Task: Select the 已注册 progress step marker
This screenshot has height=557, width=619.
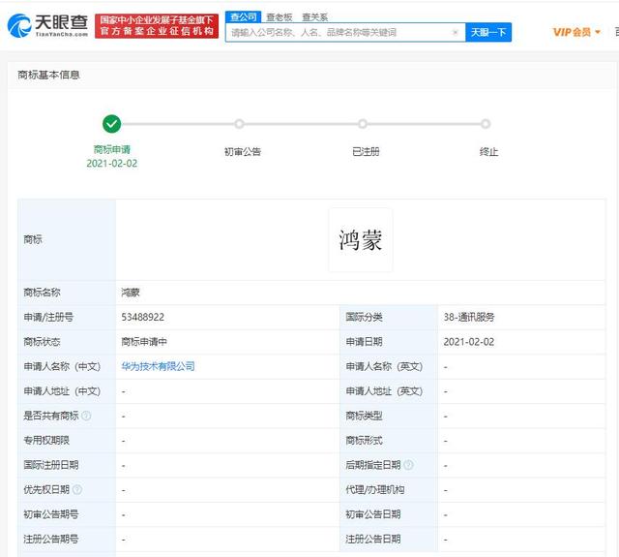Action: 363,124
